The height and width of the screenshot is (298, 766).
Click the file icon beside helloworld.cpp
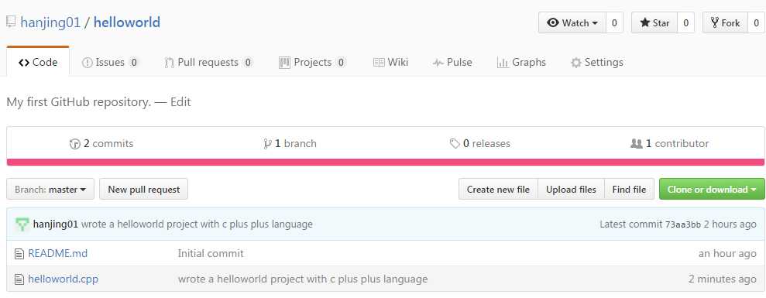tap(19, 279)
